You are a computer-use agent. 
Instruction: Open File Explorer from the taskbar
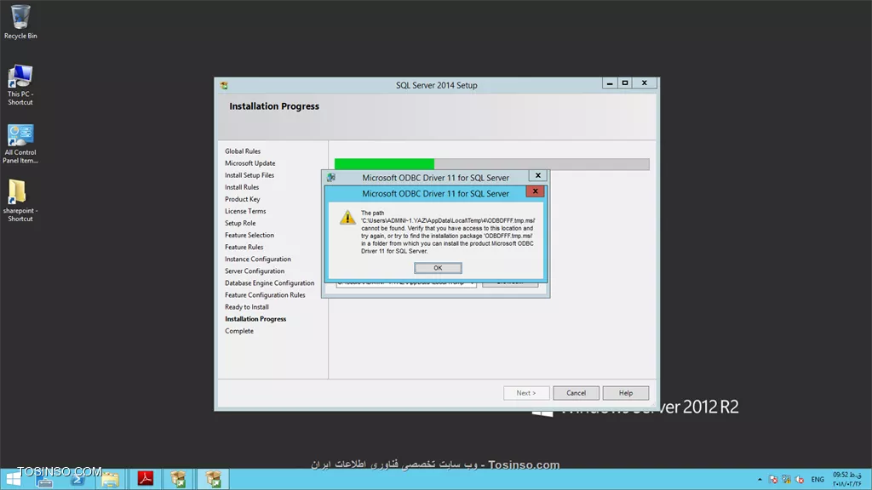110,479
